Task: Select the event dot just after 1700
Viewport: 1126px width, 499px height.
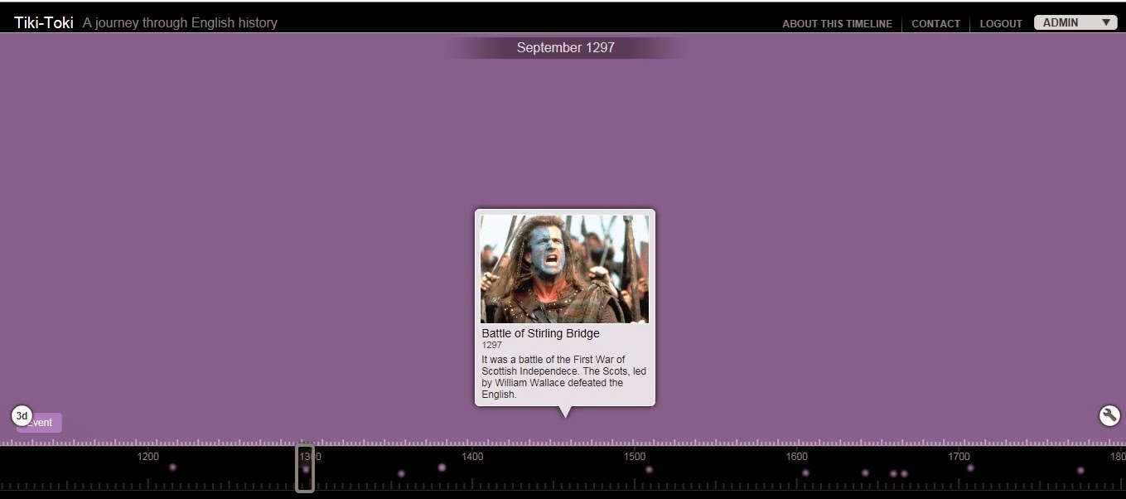Action: tap(970, 468)
